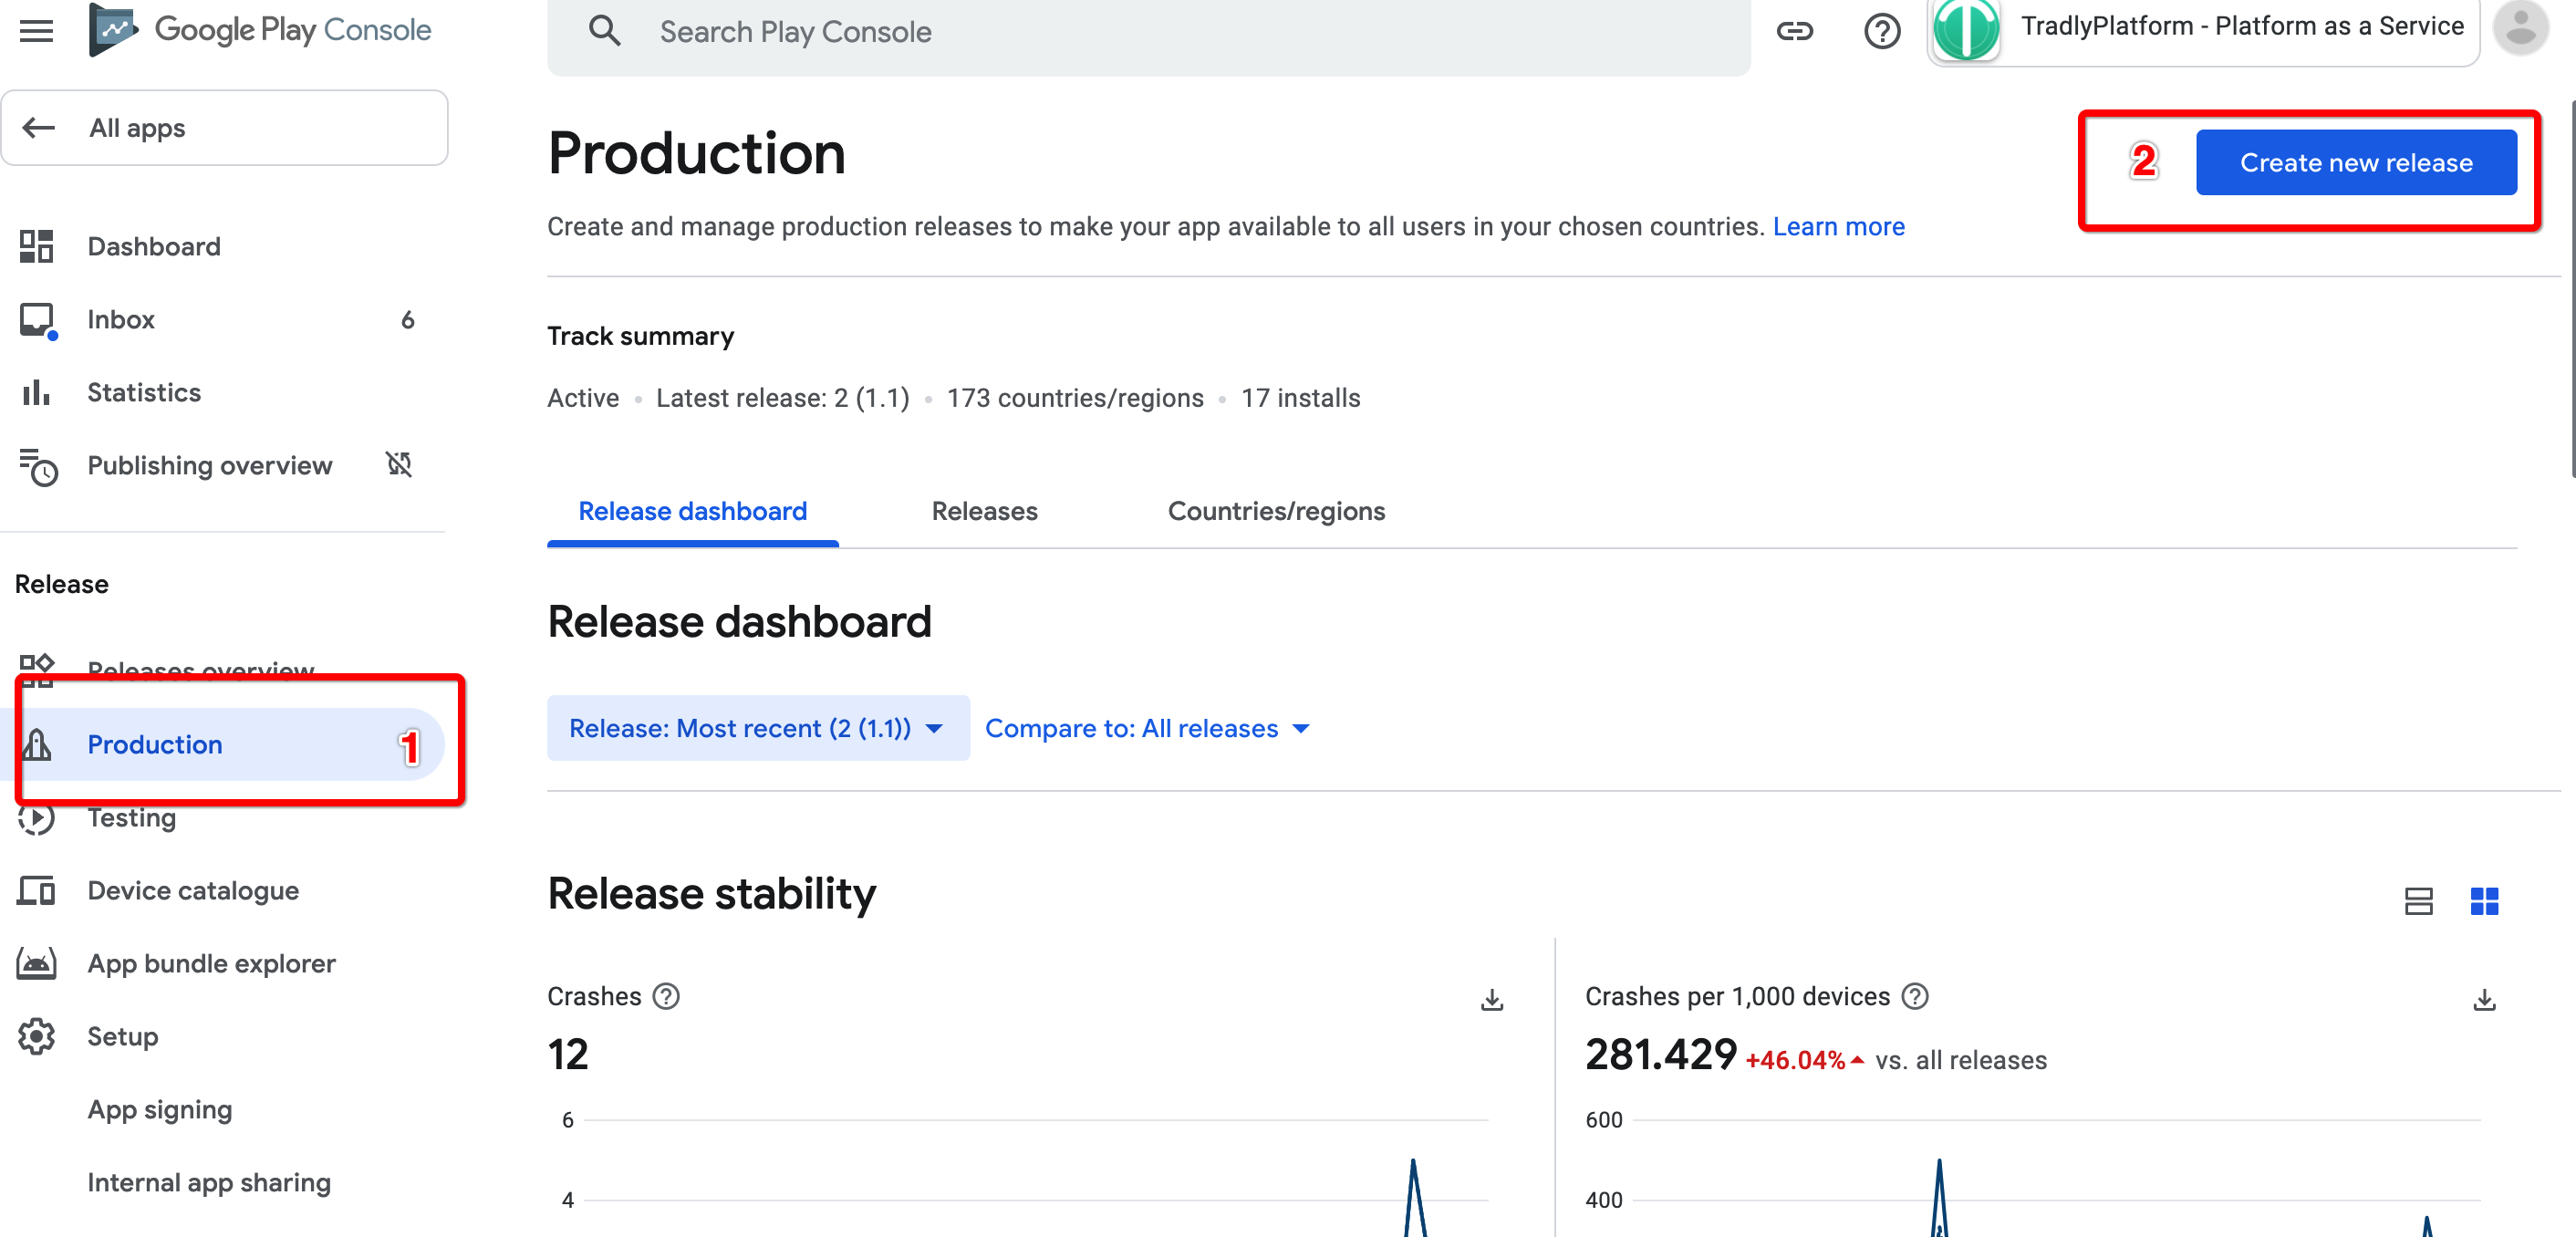Click the managed publishing off icon
This screenshot has width=2576, height=1237.
(399, 464)
